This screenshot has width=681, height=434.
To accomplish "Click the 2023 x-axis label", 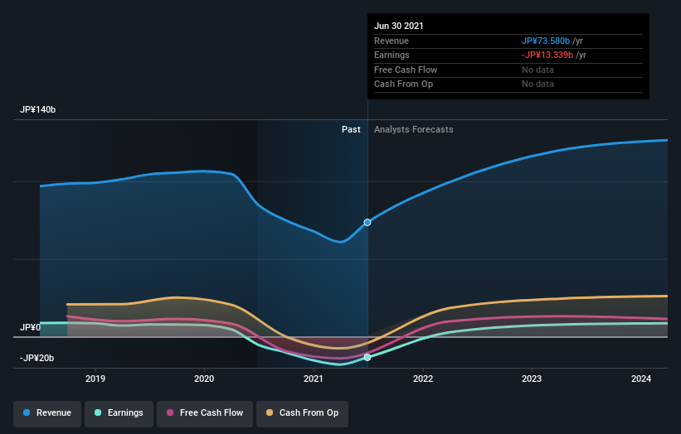I will (532, 379).
